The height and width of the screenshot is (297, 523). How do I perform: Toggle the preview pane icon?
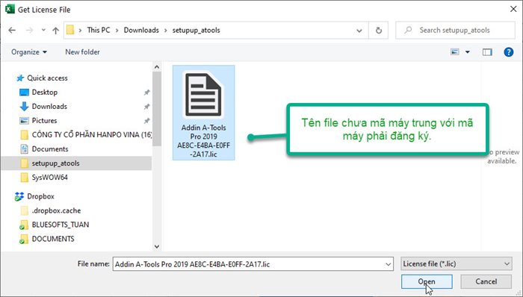click(x=487, y=52)
